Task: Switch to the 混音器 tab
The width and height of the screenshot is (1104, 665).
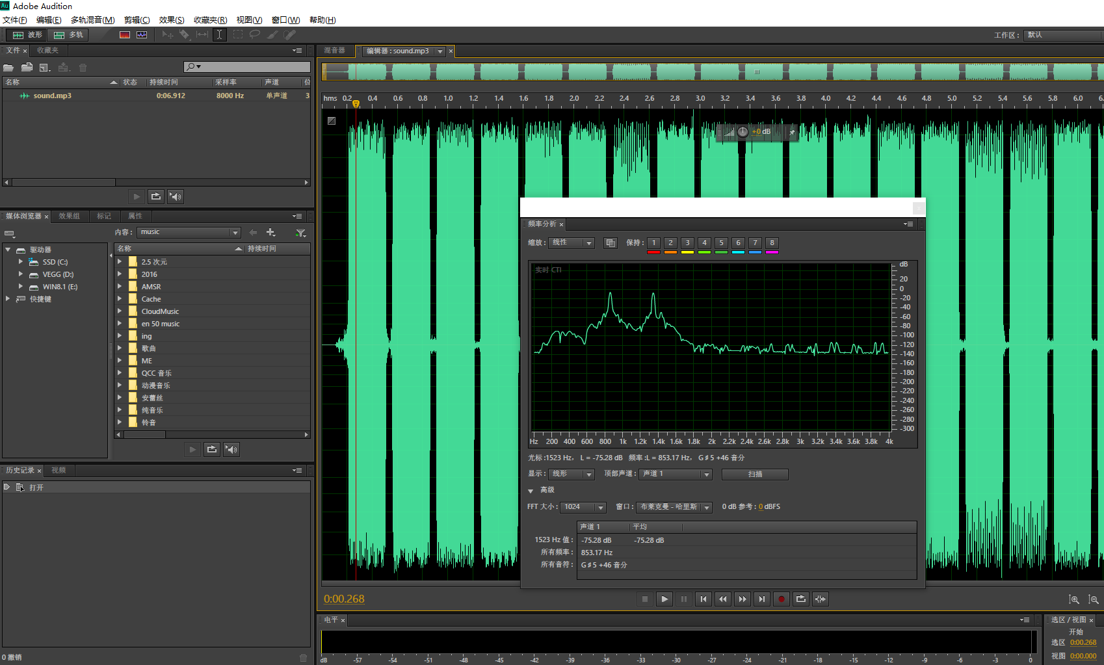Action: pyautogui.click(x=334, y=50)
